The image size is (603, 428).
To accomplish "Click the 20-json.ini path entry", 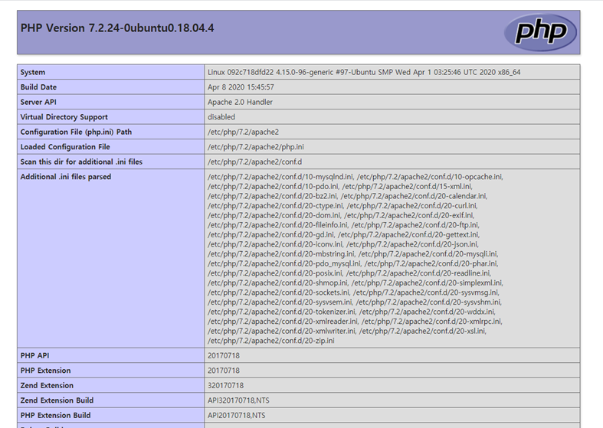I will [x=412, y=244].
